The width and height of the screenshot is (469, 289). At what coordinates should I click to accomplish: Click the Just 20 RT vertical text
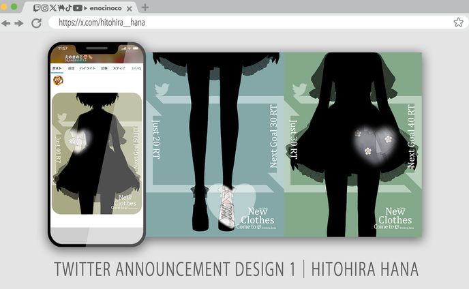156,139
